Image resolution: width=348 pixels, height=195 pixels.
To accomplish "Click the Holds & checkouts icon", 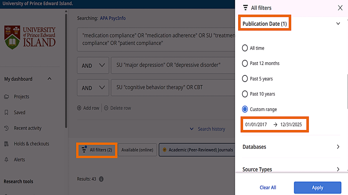I will tap(6, 144).
